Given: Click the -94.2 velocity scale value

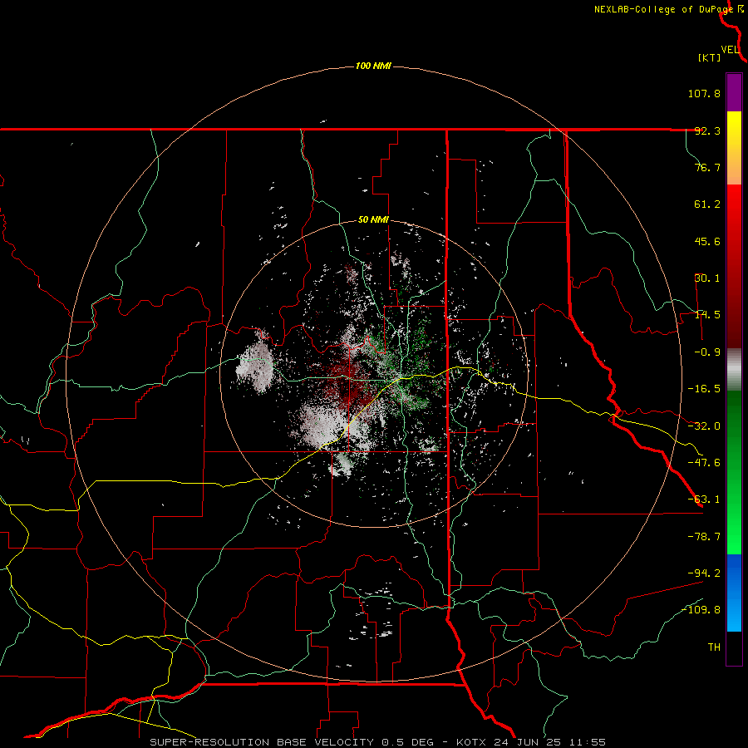Looking at the screenshot, I should tap(704, 573).
